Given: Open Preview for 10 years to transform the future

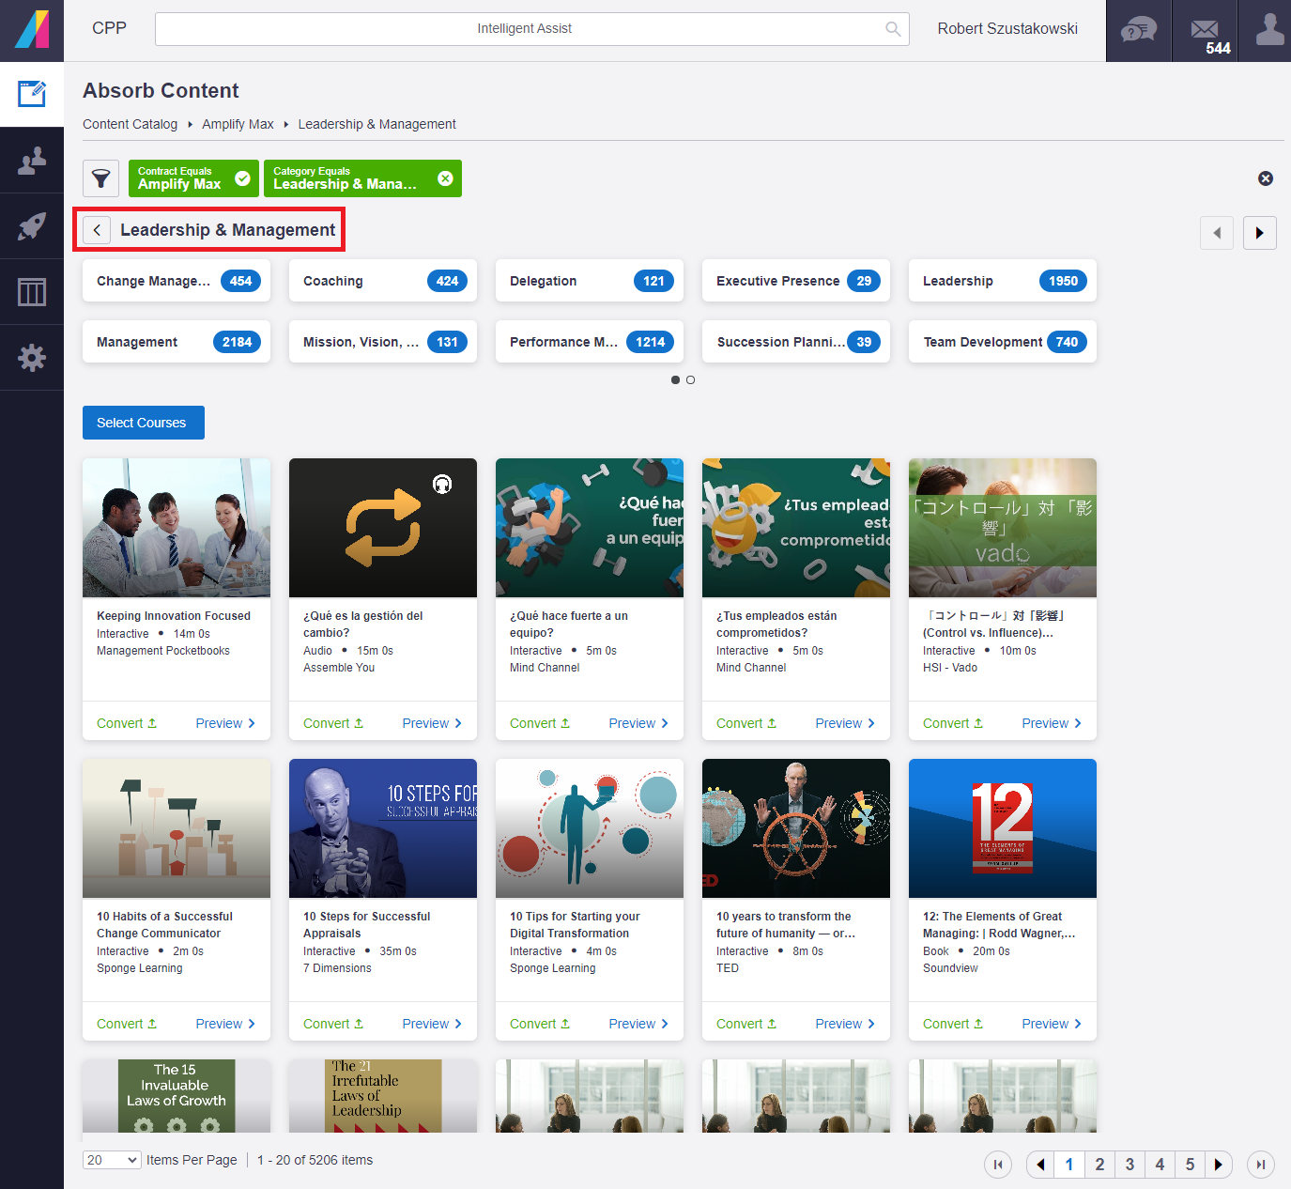Looking at the screenshot, I should coord(845,1024).
